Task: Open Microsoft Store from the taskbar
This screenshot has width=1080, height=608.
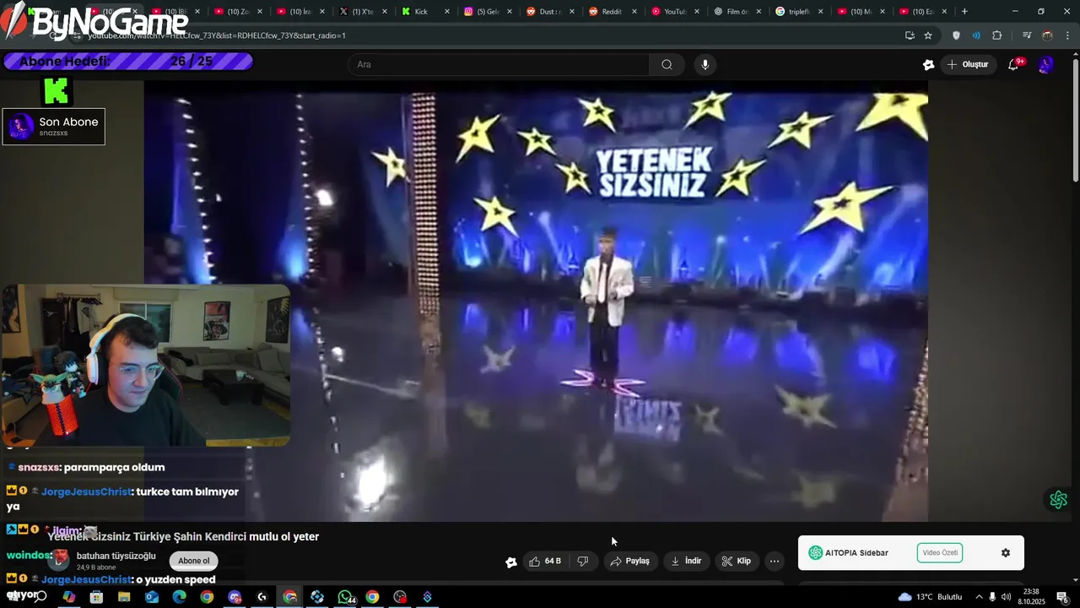Action: 96,597
